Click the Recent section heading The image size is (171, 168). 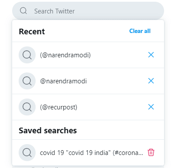pyautogui.click(x=32, y=31)
